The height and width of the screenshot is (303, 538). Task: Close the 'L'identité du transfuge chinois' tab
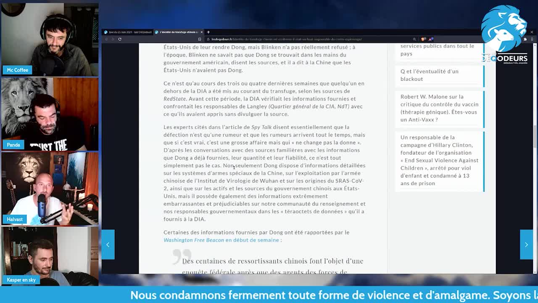pyautogui.click(x=201, y=32)
